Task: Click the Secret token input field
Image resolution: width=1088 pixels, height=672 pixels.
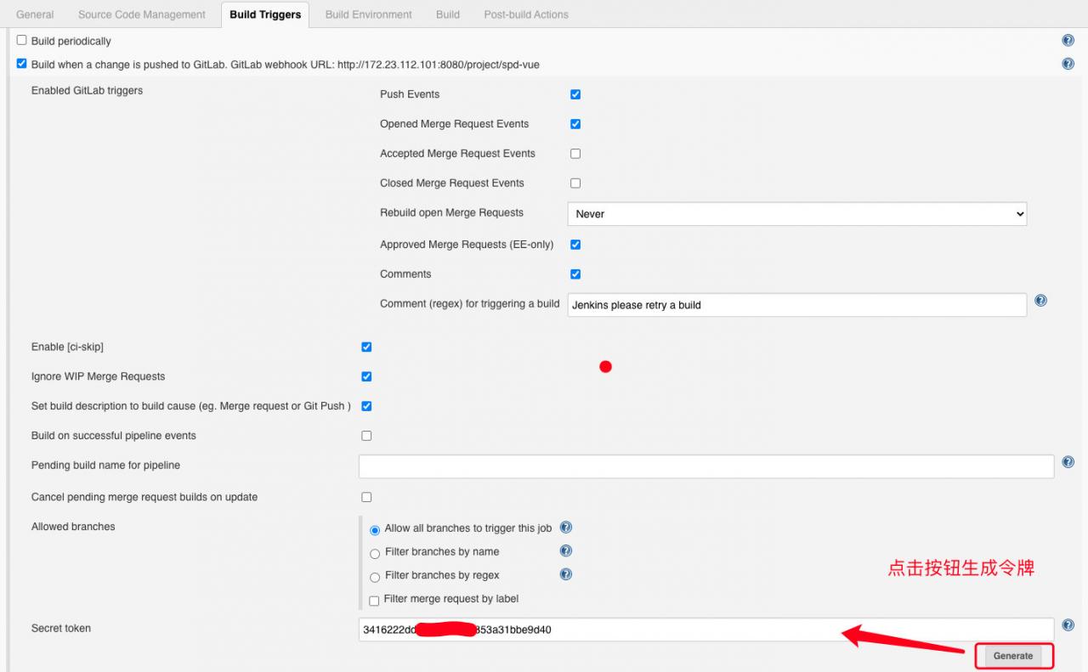Action: (705, 630)
